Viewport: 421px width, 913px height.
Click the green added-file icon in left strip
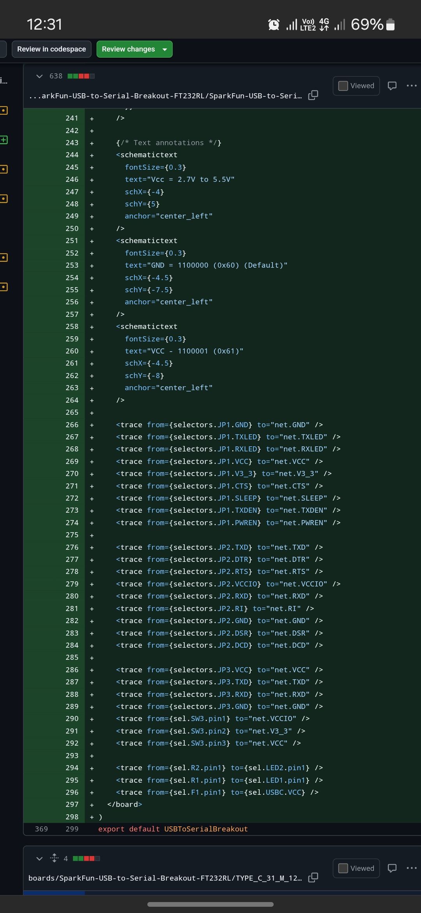click(4, 140)
